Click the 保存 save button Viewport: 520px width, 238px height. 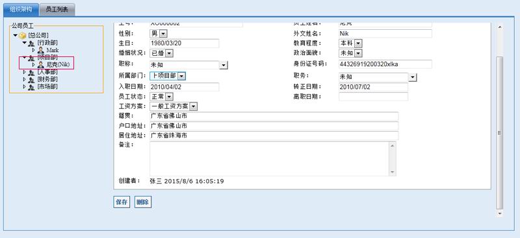122,202
